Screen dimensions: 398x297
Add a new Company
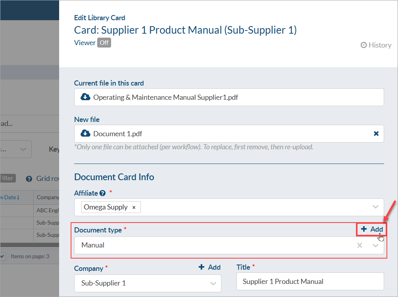click(x=210, y=267)
